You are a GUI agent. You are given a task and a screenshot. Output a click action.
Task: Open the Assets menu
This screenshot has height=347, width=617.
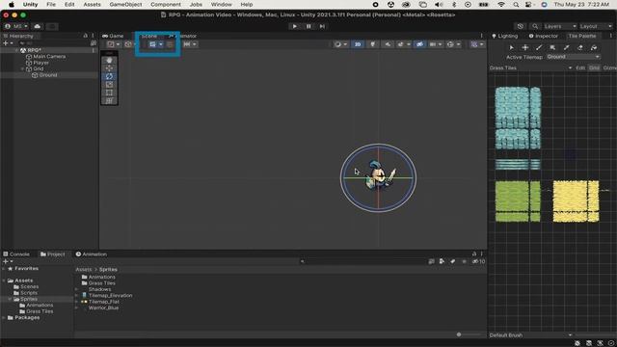[92, 4]
